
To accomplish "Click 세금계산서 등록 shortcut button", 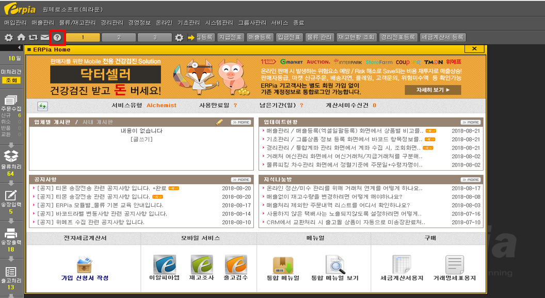I will click(x=442, y=37).
